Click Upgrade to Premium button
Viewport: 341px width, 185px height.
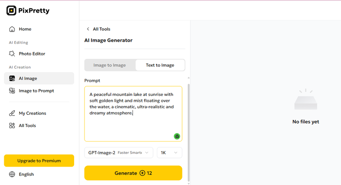39,161
